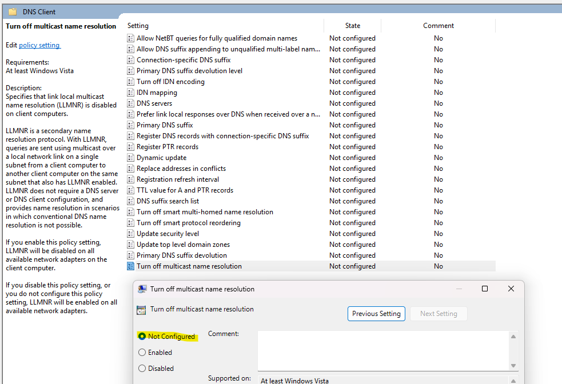Maximize the policy dialog window
The image size is (562, 384).
(x=485, y=289)
